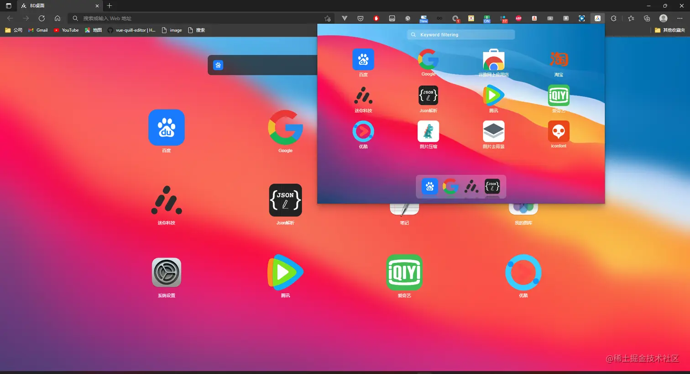This screenshot has height=374, width=690.
Task: Click extension icon with New badge
Action: [424, 18]
